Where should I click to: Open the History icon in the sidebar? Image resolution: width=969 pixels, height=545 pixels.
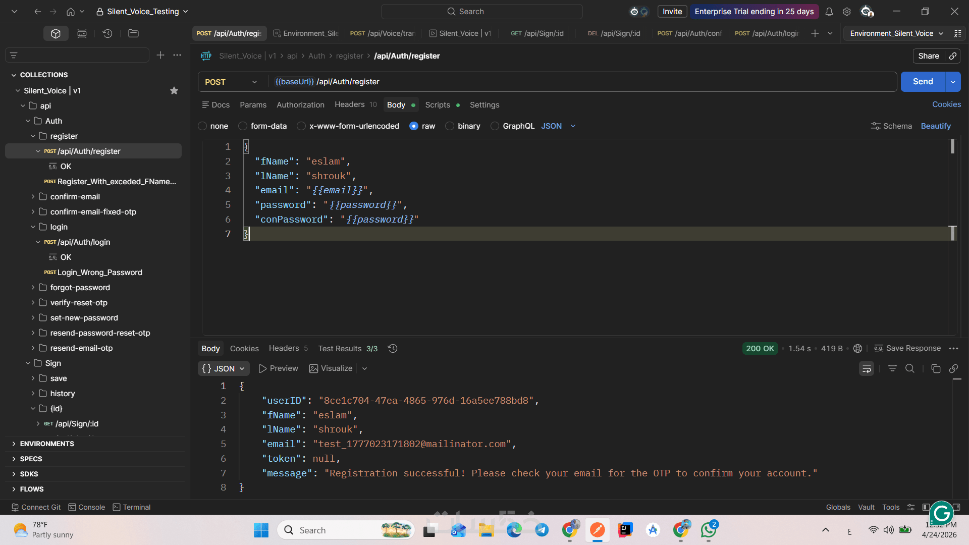point(107,33)
